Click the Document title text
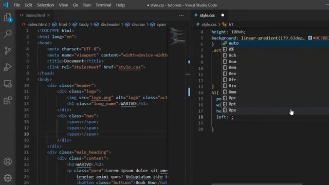Screen dimensions: 329x185 pos(74,61)
